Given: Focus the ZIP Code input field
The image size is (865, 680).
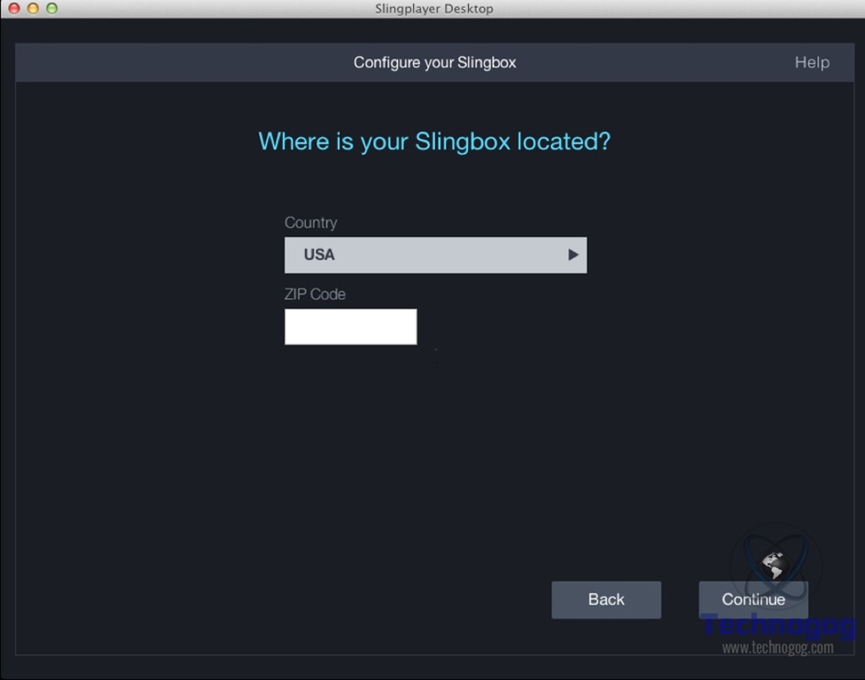Looking at the screenshot, I should click(x=350, y=327).
